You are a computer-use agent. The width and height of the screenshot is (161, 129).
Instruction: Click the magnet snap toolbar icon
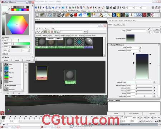[x=91, y=8]
